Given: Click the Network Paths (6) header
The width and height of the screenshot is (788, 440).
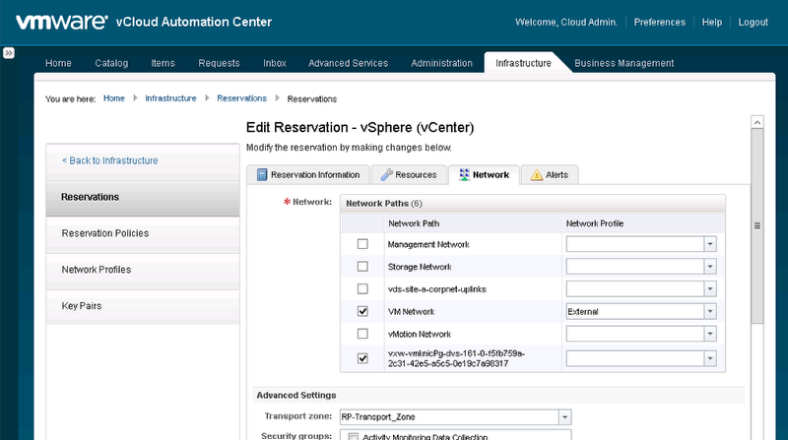Looking at the screenshot, I should (x=533, y=204).
